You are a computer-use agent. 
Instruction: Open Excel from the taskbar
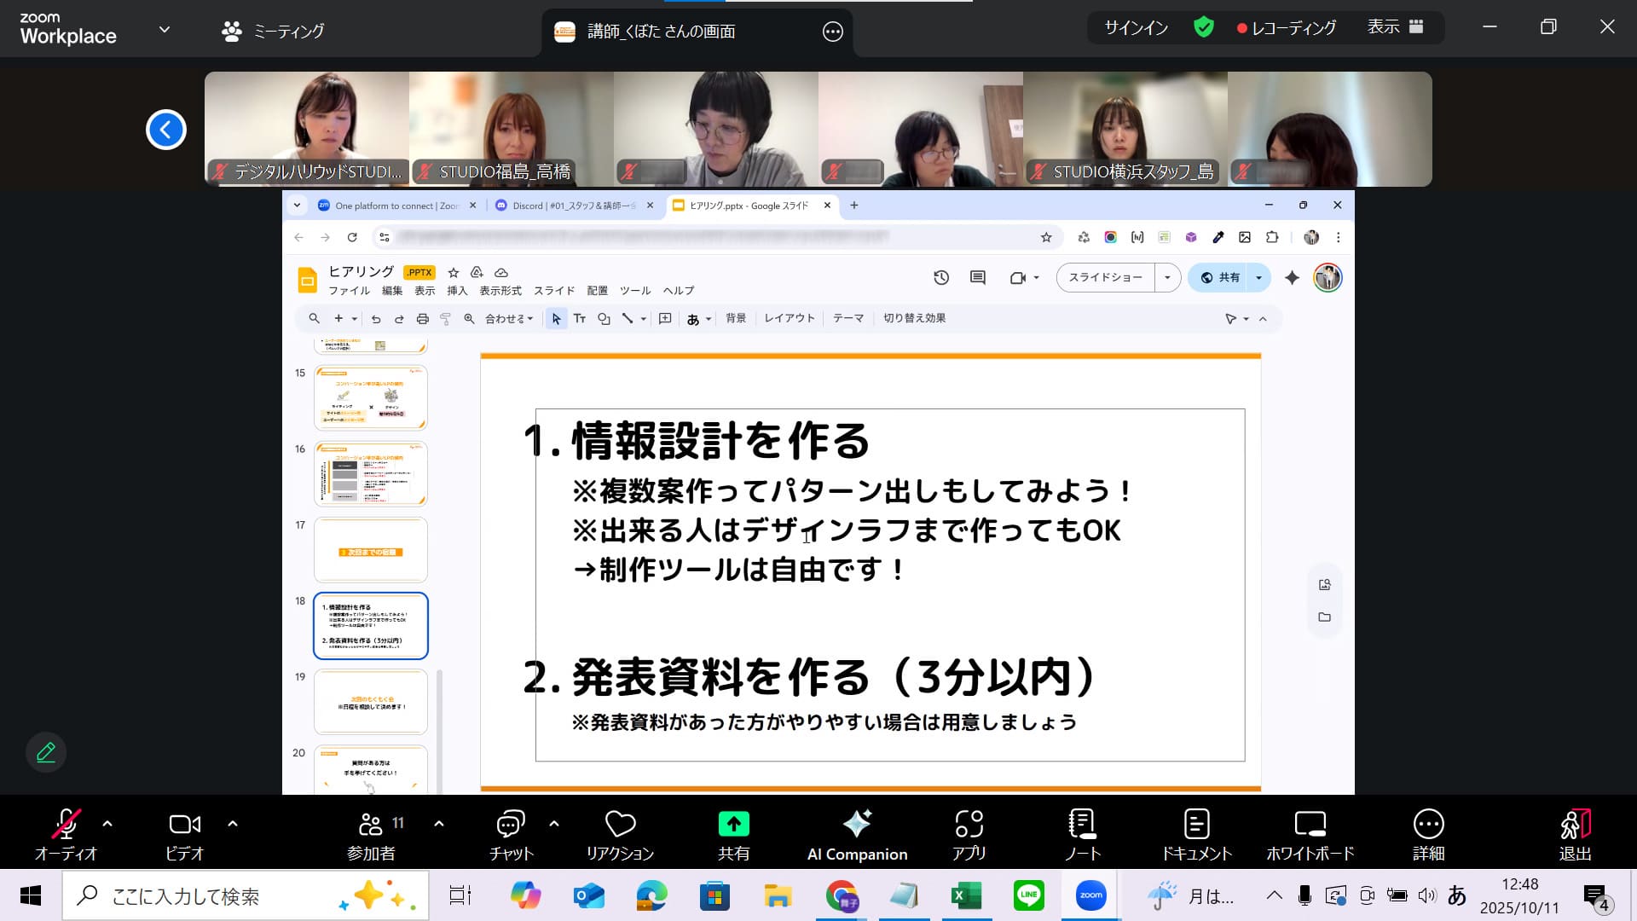coord(965,895)
